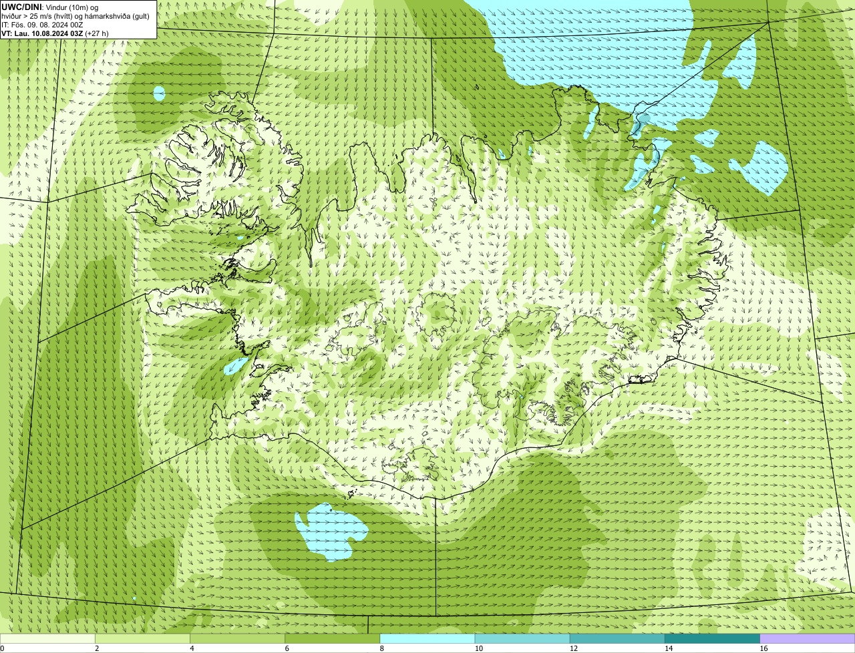Click the '16' scale tick label

point(763,648)
